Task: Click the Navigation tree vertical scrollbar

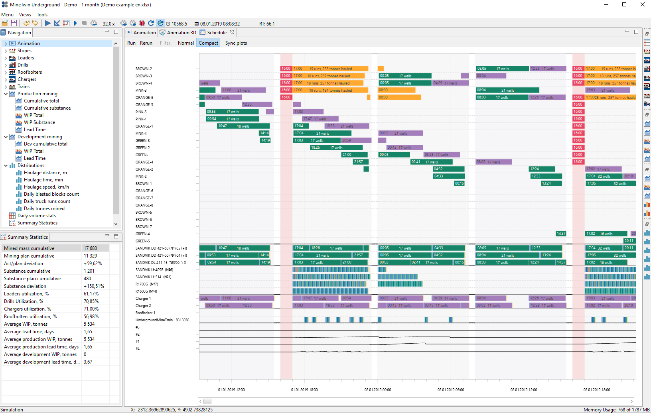Action: 116,131
